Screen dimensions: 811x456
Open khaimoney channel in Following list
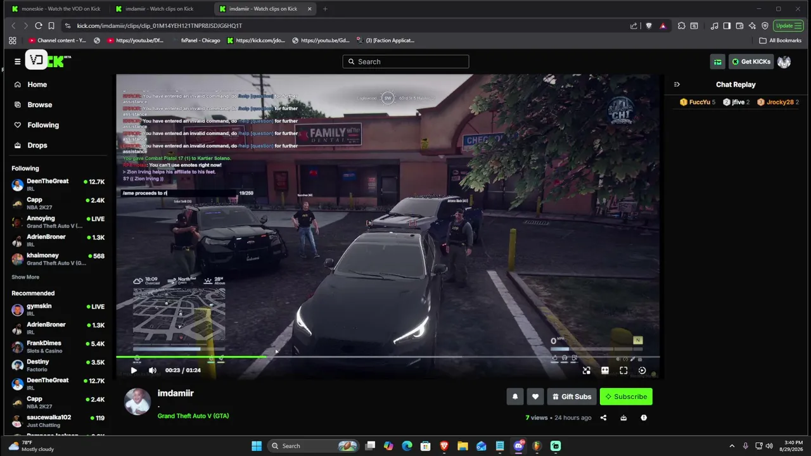click(58, 259)
